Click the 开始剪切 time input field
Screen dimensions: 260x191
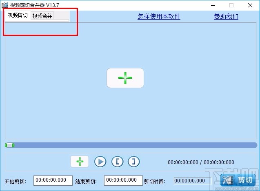(53, 180)
